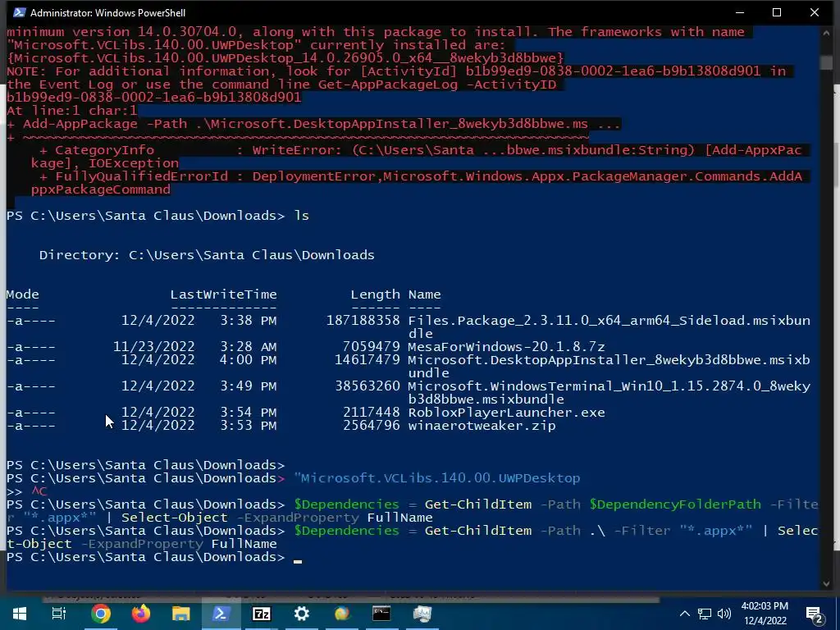840x630 pixels.
Task: Click the Files.Package msixbundle file name
Action: [x=609, y=326]
